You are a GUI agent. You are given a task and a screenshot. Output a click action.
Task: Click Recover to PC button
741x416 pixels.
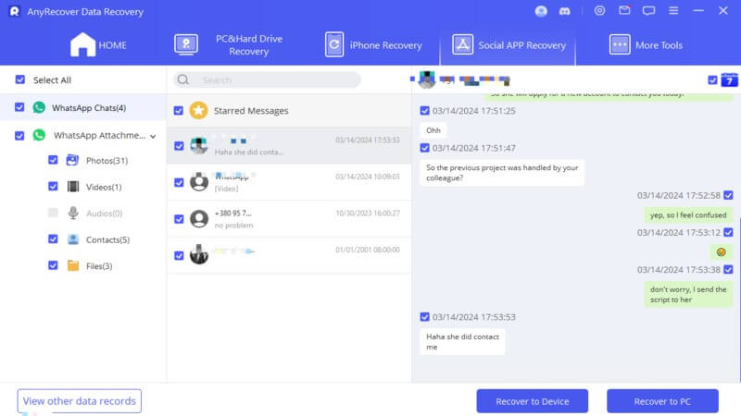pos(662,401)
